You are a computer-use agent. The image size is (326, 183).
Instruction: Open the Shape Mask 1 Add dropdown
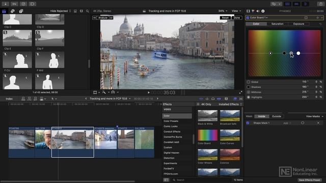(287, 123)
